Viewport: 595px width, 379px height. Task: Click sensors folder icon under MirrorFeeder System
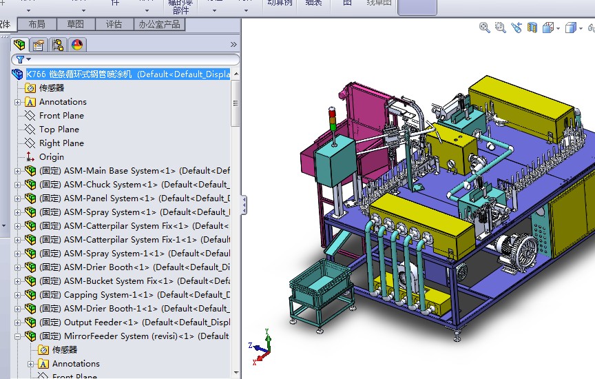[43, 350]
